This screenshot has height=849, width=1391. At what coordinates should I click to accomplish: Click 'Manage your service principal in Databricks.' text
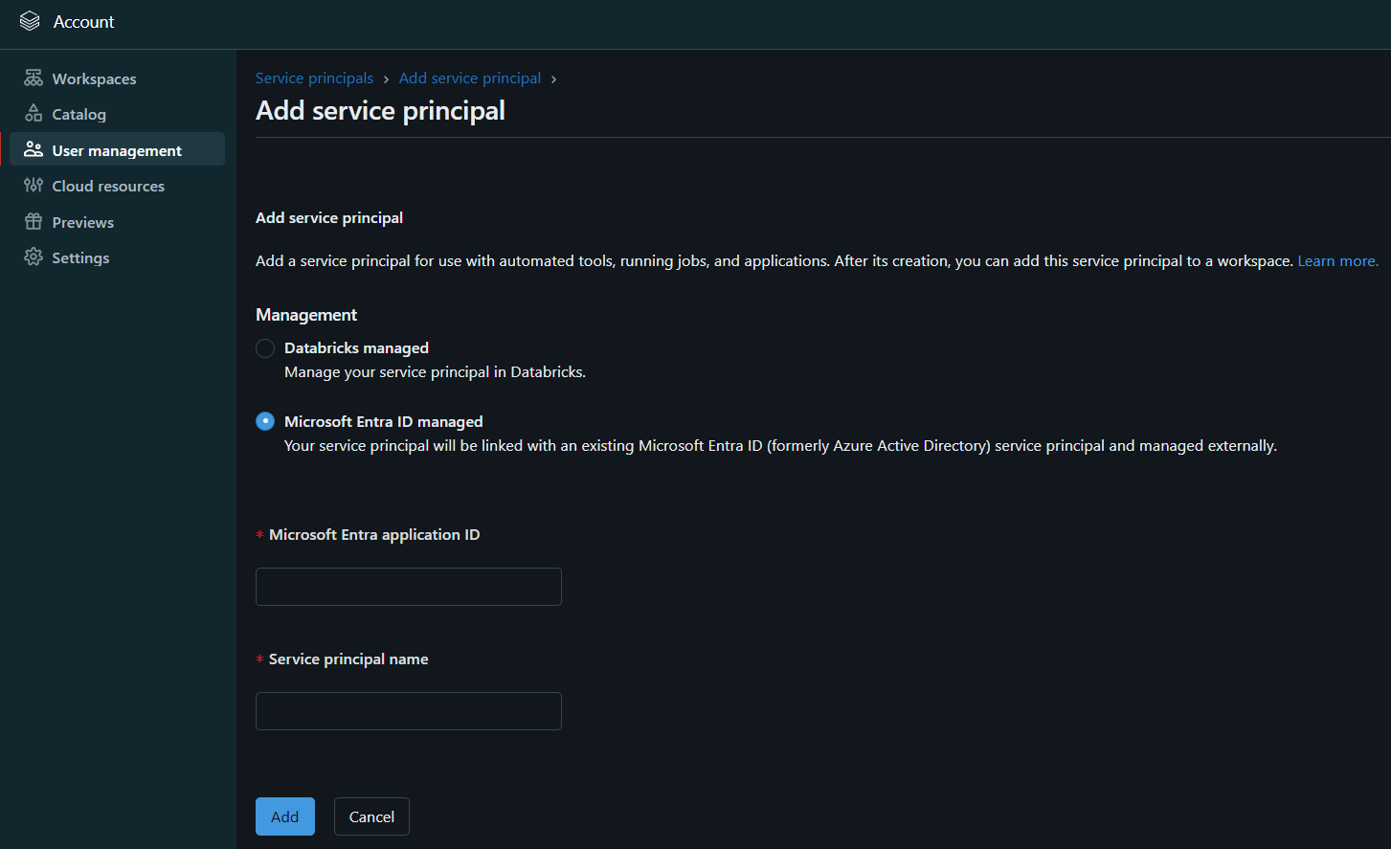(435, 371)
